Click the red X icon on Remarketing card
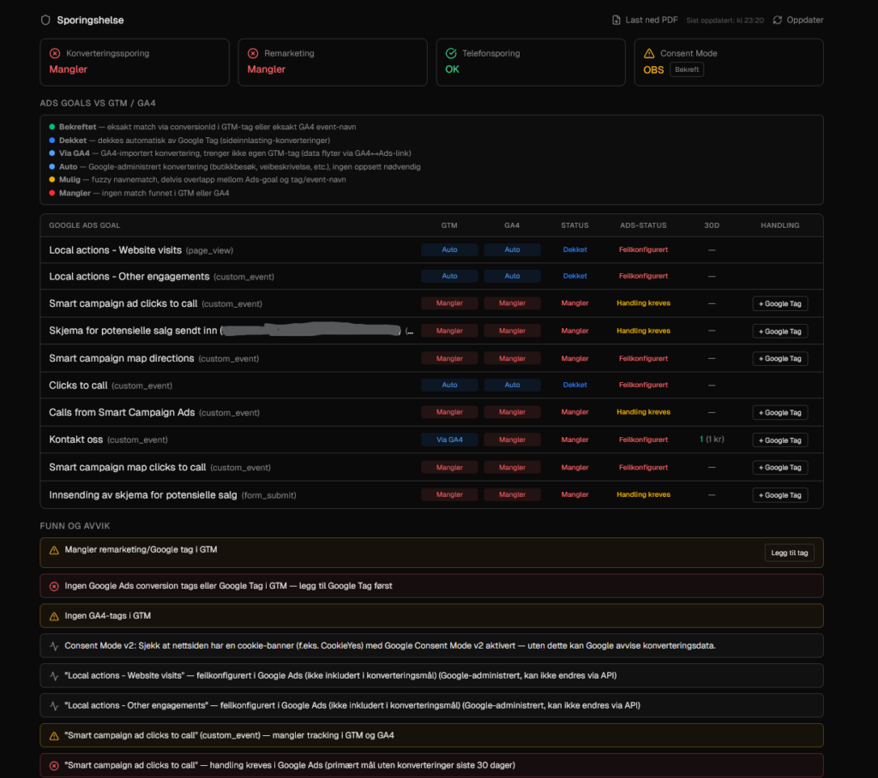 pyautogui.click(x=253, y=53)
